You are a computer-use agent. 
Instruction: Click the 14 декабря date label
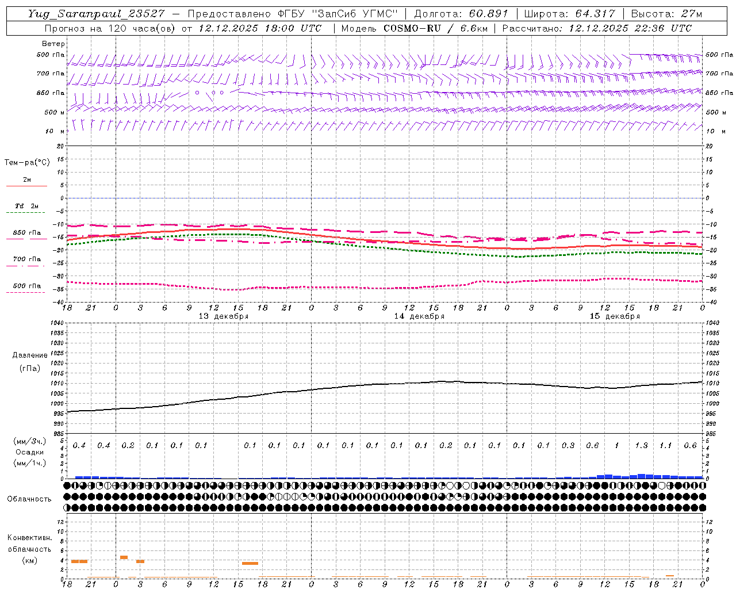(x=419, y=316)
